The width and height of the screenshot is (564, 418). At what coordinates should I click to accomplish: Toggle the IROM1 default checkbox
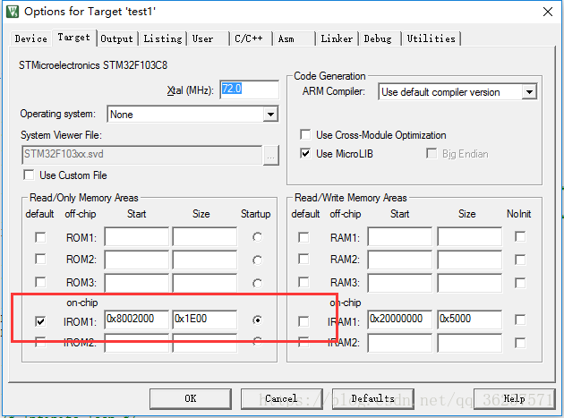[x=40, y=321]
